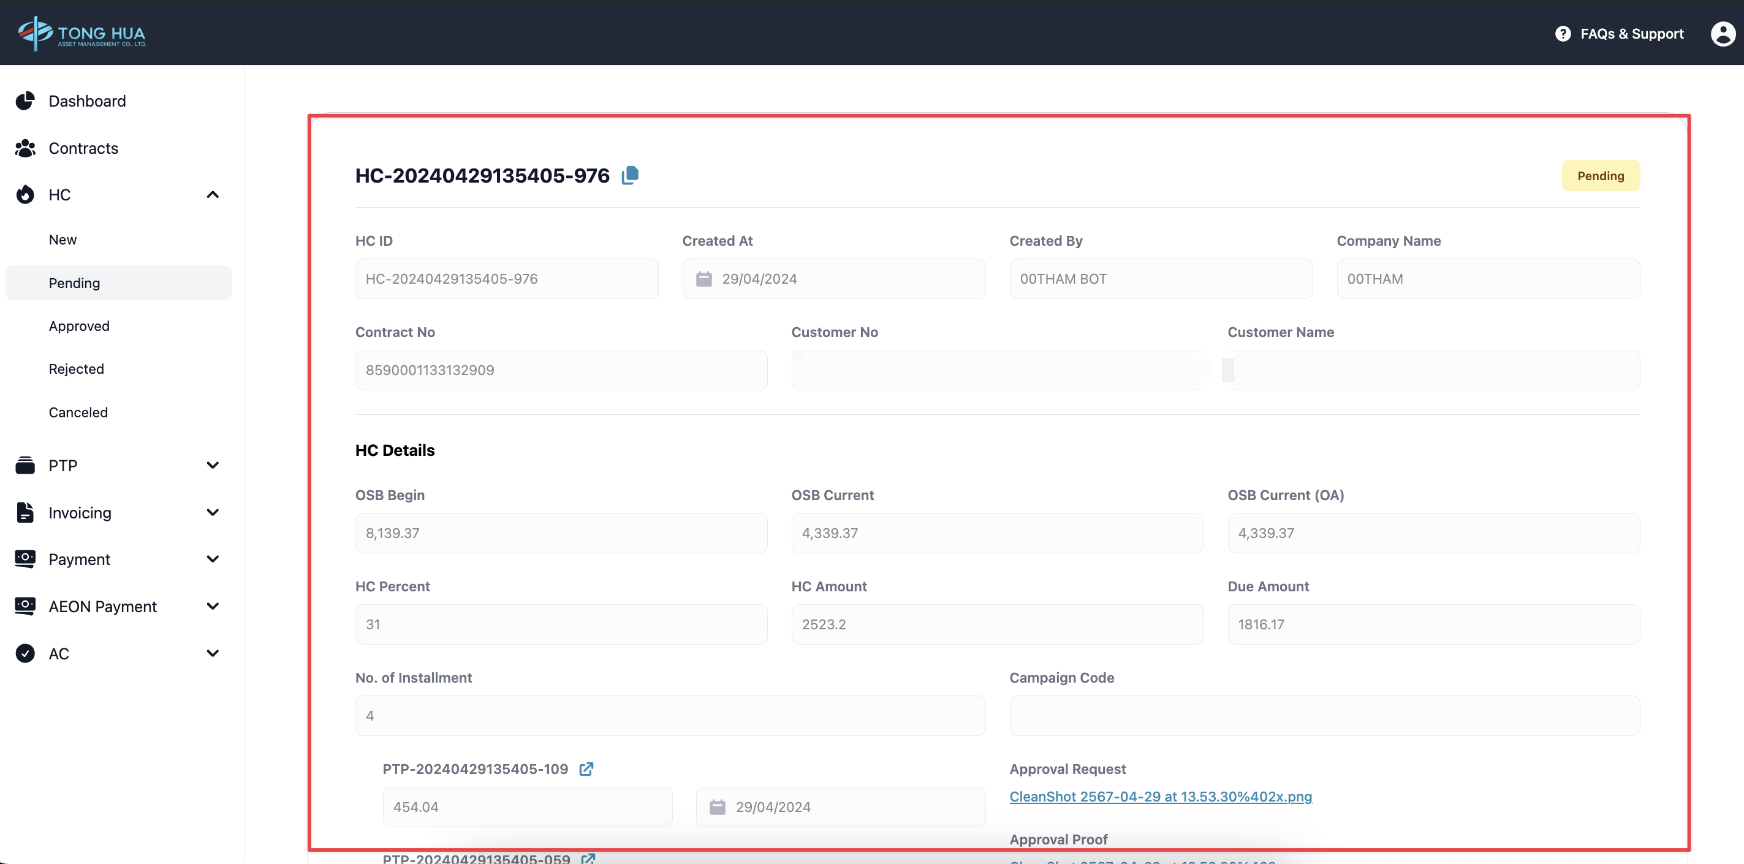This screenshot has height=864, width=1744.
Task: Expand the AEON Payment menu
Action: pyautogui.click(x=213, y=606)
